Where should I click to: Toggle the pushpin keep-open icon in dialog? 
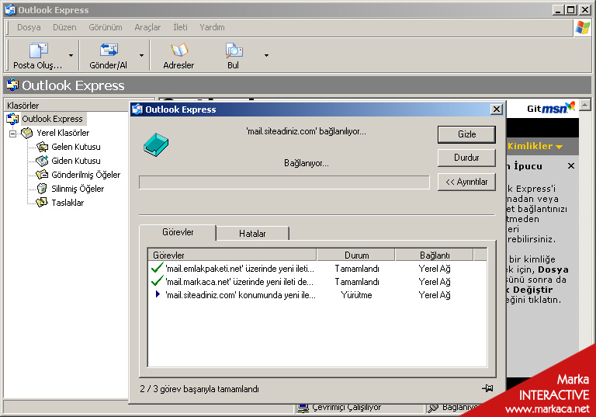coord(487,388)
